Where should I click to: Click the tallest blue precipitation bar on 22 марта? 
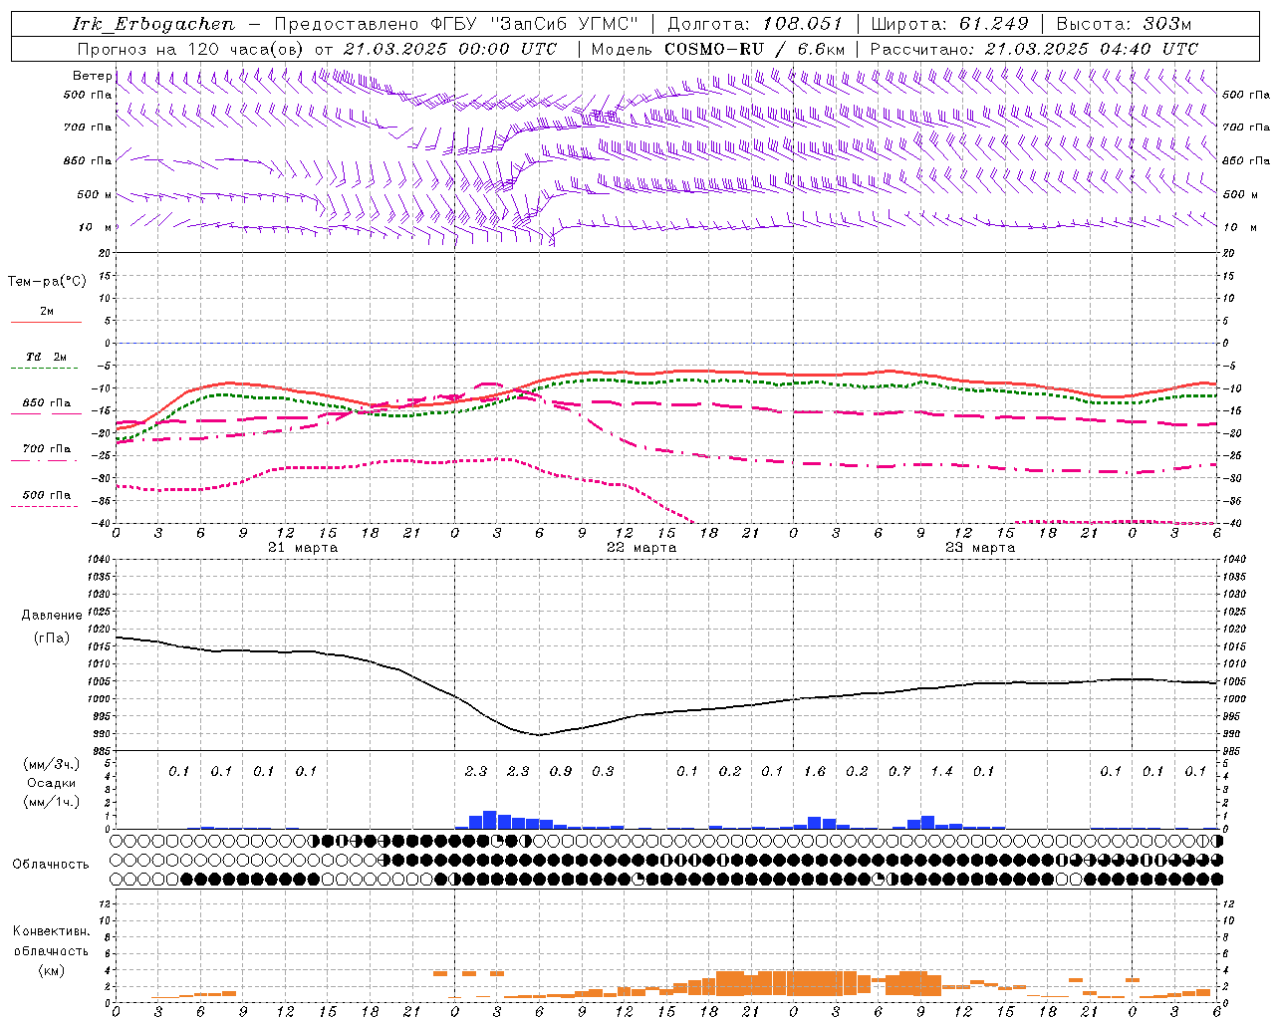tap(490, 820)
